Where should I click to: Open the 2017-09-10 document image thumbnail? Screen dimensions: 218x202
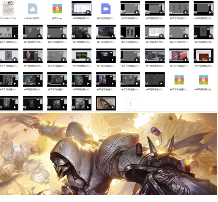coord(8,8)
